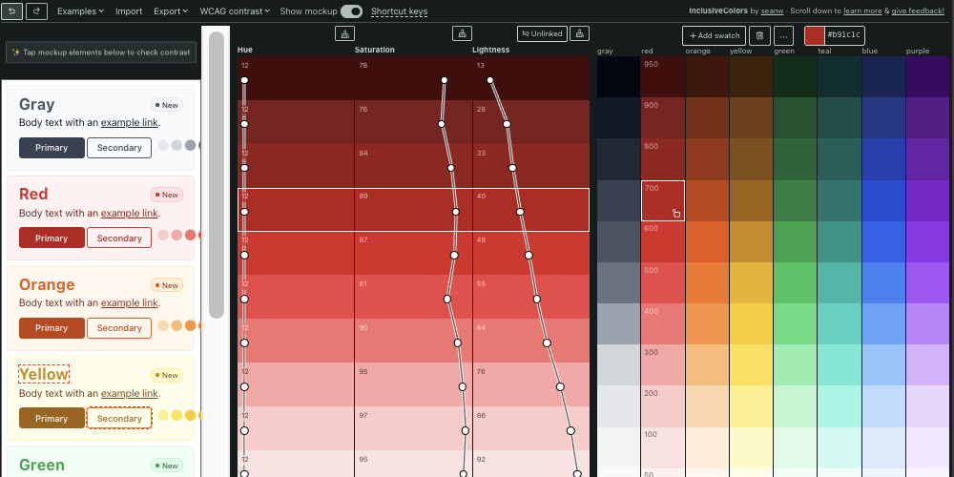Viewport: 954px width, 477px height.
Task: Toggle the Show mockup switch
Action: coord(351,10)
